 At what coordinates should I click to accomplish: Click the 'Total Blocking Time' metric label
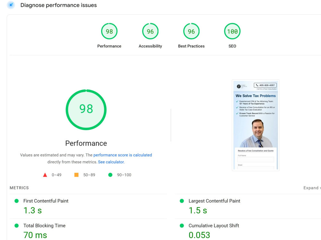(x=44, y=226)
